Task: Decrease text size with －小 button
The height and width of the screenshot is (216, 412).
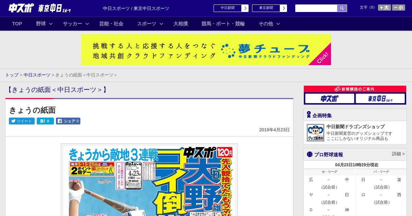Action: (399, 8)
